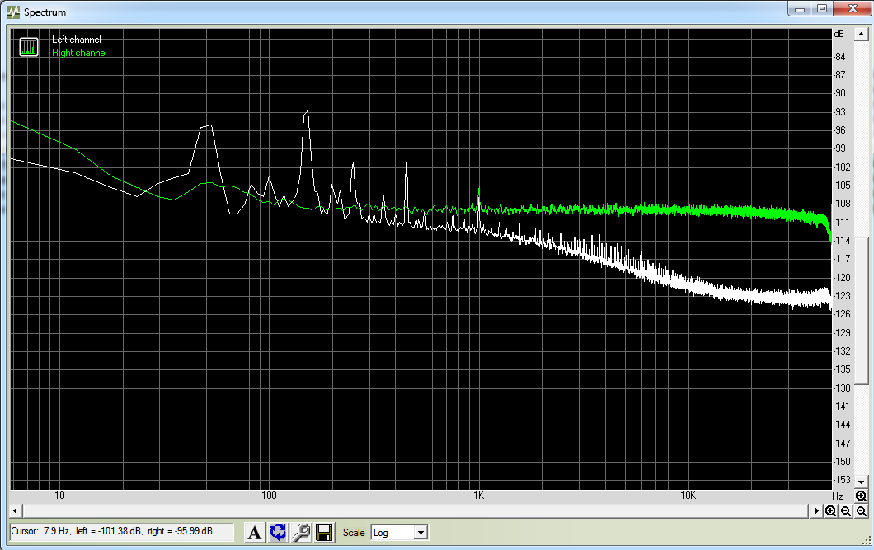
Task: Click the Spectrum app icon in title bar
Action: pyautogui.click(x=13, y=12)
